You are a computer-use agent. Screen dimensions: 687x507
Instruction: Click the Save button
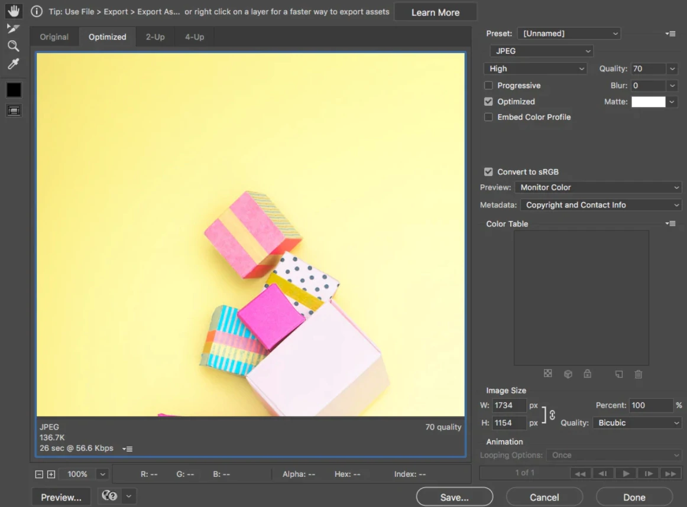(454, 496)
